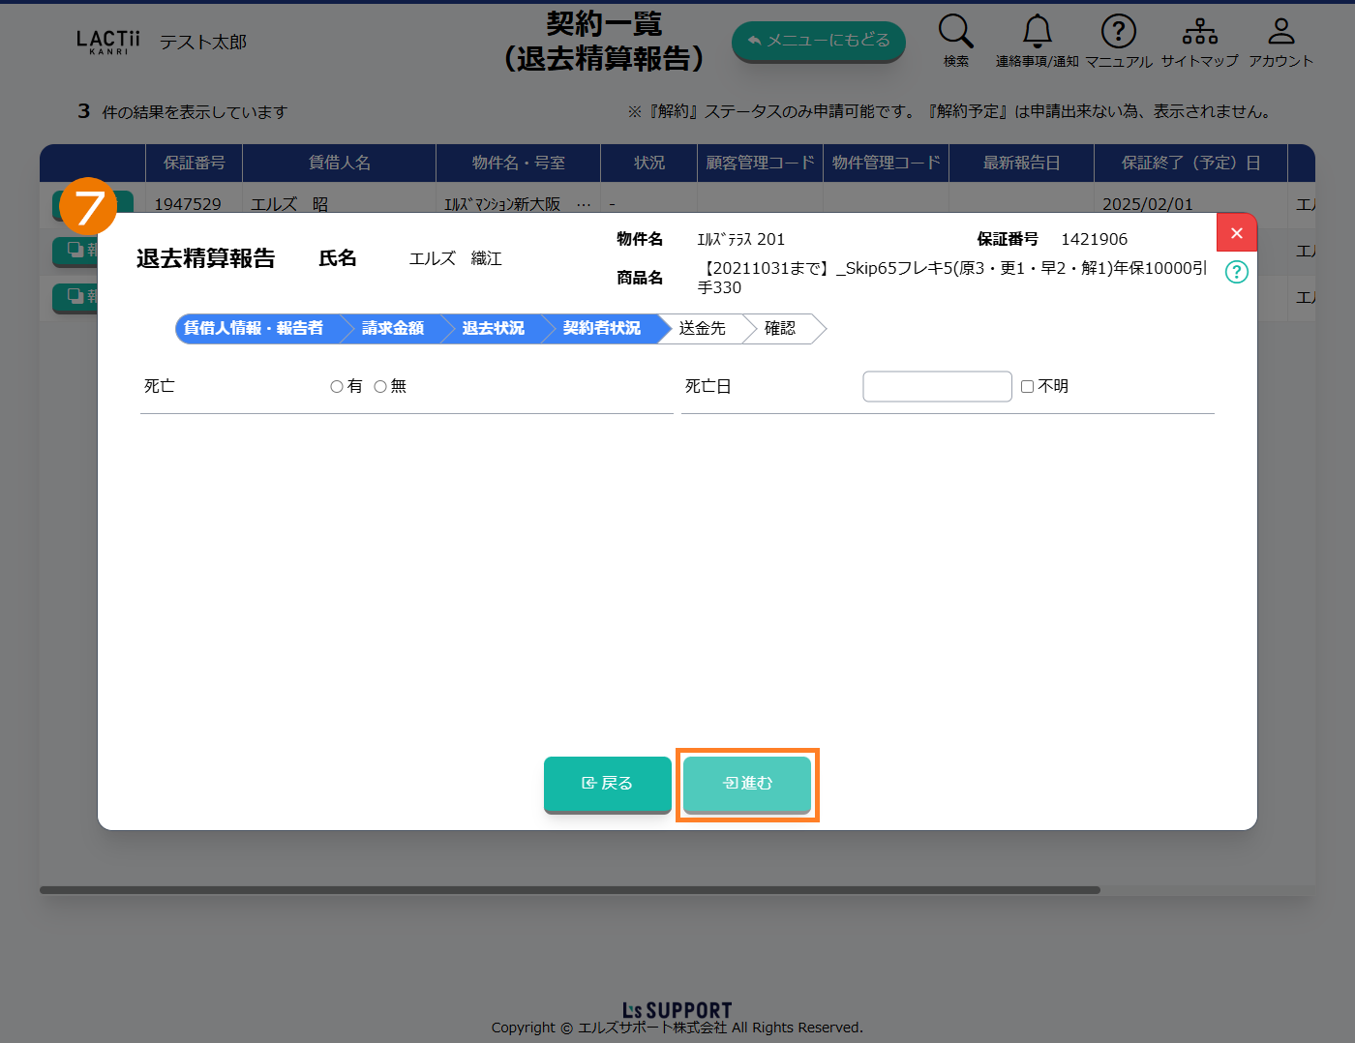Screen dimensions: 1355x1043
Task: Open the sitemap icon
Action: 1199,32
